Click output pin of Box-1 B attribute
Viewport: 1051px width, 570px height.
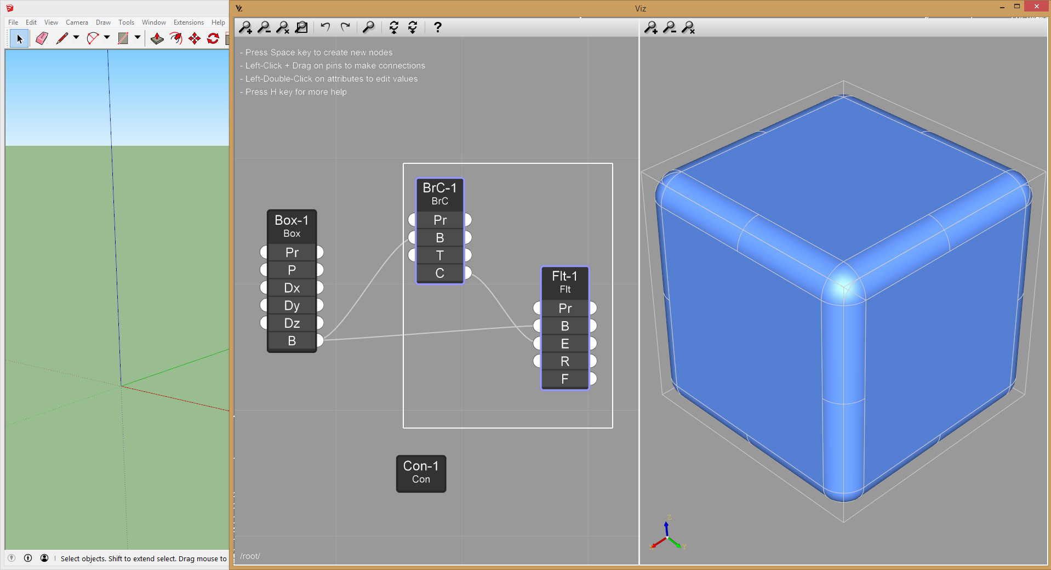320,341
